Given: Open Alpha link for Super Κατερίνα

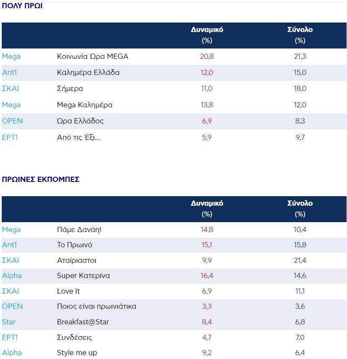Looking at the screenshot, I should coord(12,275).
